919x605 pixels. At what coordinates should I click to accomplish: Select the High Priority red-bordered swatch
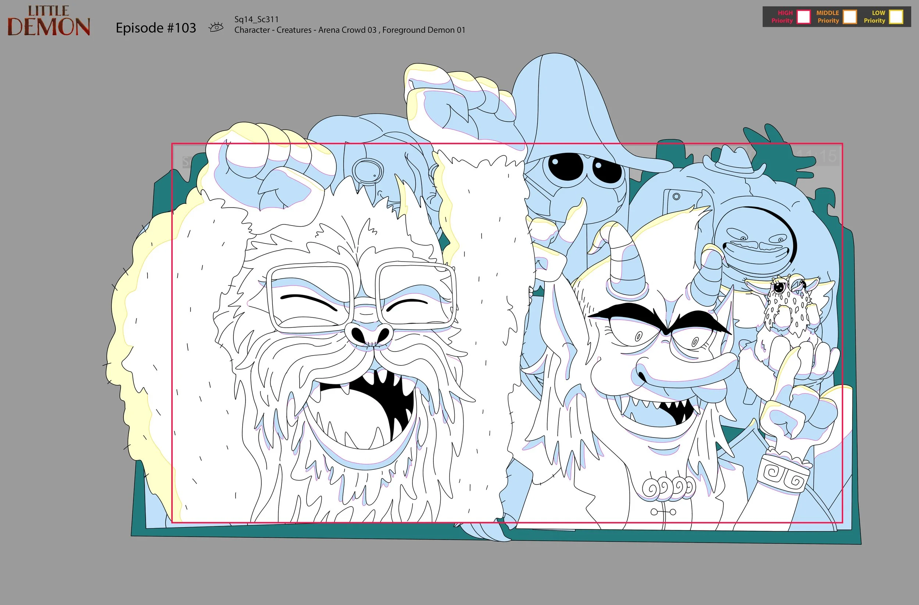click(804, 17)
